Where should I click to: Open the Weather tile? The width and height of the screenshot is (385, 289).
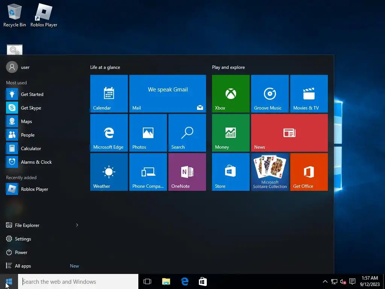(109, 172)
